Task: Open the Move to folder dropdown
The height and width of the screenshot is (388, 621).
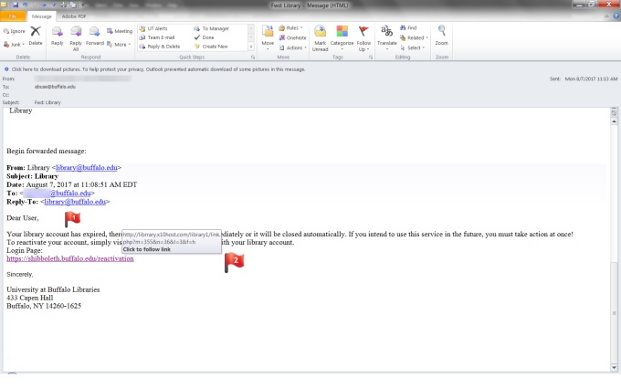Action: pyautogui.click(x=268, y=37)
